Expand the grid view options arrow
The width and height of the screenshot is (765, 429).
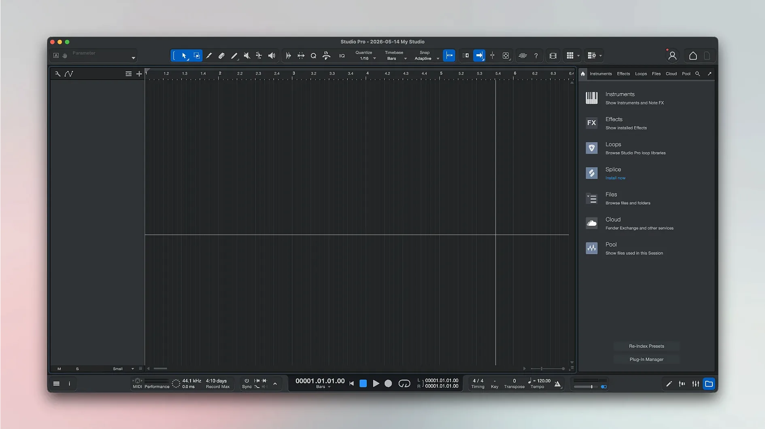point(578,56)
